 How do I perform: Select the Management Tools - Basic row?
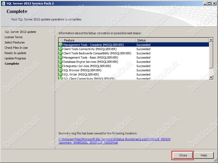point(134,58)
